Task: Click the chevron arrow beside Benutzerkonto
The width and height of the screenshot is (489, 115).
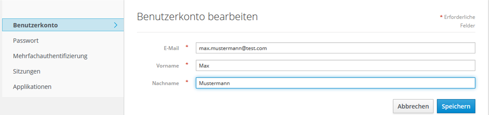Action: click(116, 25)
